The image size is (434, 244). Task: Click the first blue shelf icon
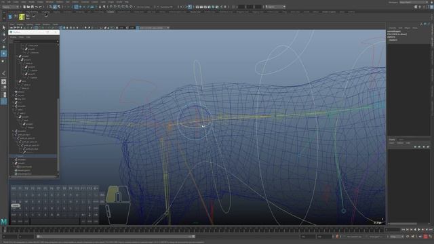(x=10, y=17)
